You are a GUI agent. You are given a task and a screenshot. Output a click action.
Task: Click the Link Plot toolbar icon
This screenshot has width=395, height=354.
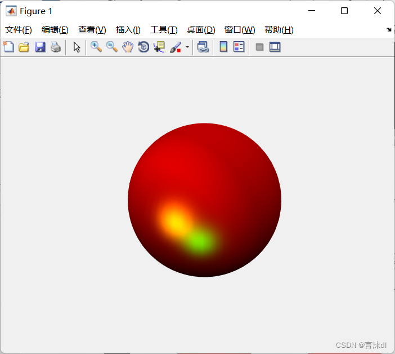click(x=203, y=47)
